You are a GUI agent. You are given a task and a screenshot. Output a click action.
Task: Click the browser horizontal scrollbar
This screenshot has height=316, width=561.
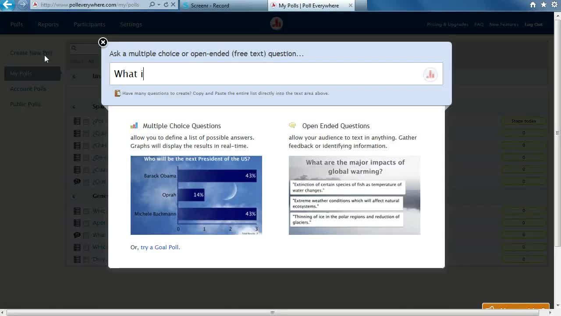coord(272,312)
